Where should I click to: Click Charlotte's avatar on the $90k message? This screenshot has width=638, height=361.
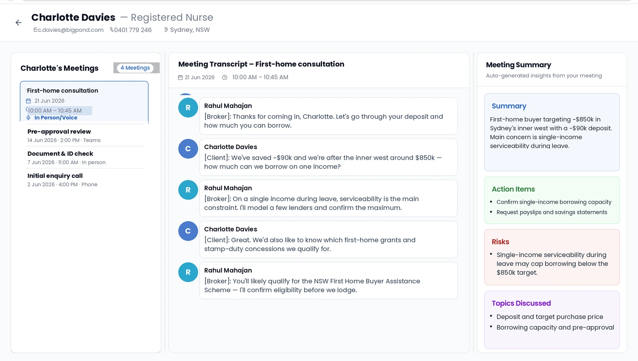coord(188,149)
